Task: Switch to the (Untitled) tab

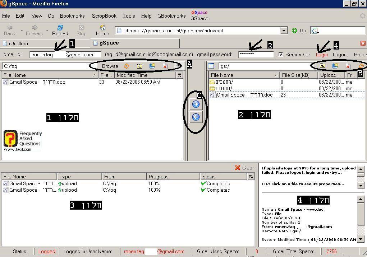Action: 45,43
